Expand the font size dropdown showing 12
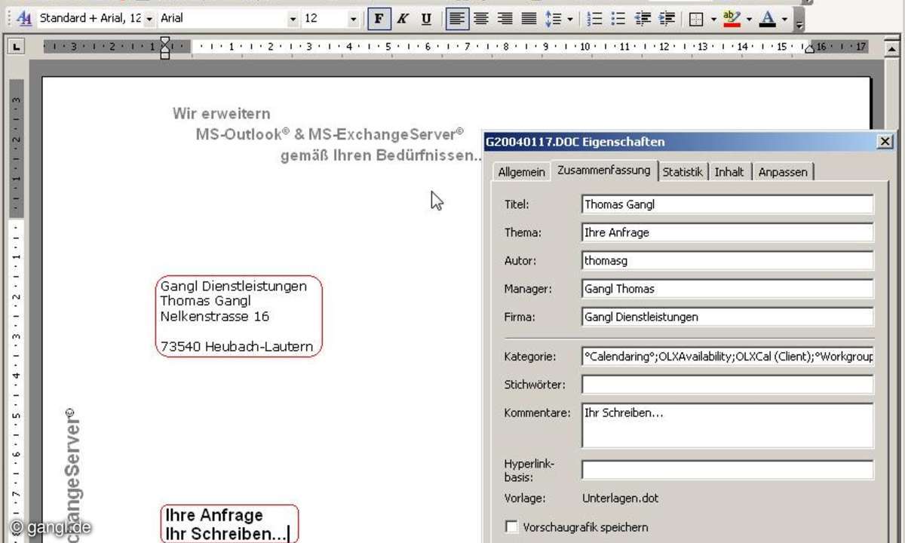This screenshot has height=543, width=905. (353, 19)
